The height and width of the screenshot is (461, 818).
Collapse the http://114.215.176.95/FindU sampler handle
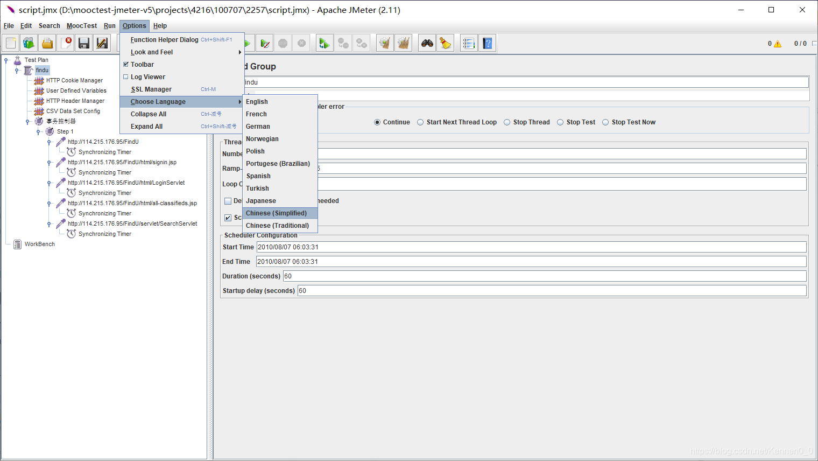49,142
